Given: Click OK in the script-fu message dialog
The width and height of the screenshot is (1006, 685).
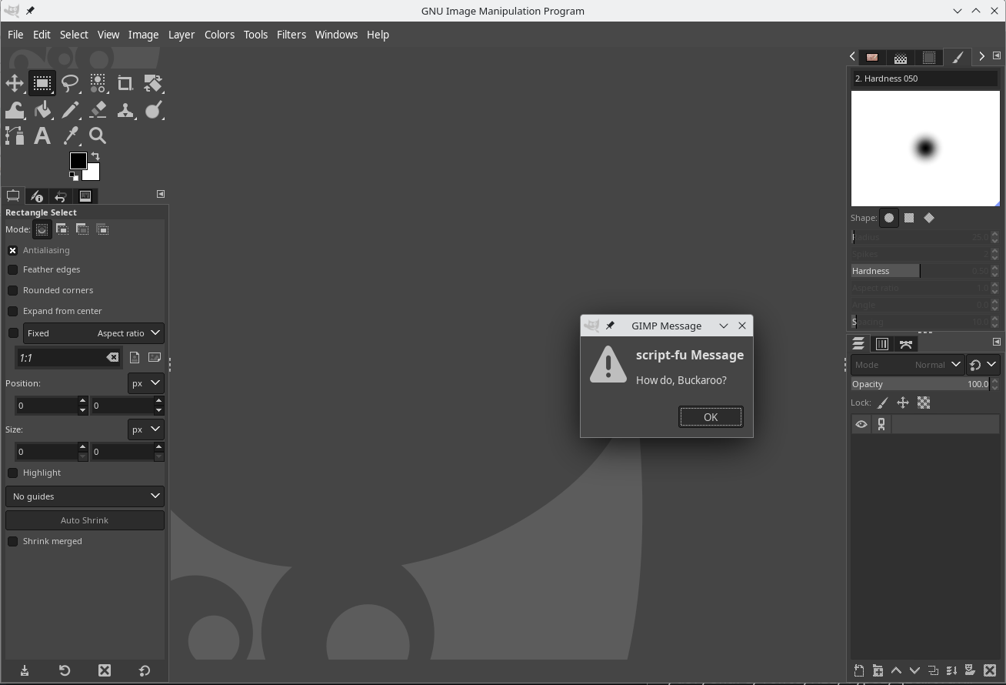Looking at the screenshot, I should pyautogui.click(x=710, y=417).
